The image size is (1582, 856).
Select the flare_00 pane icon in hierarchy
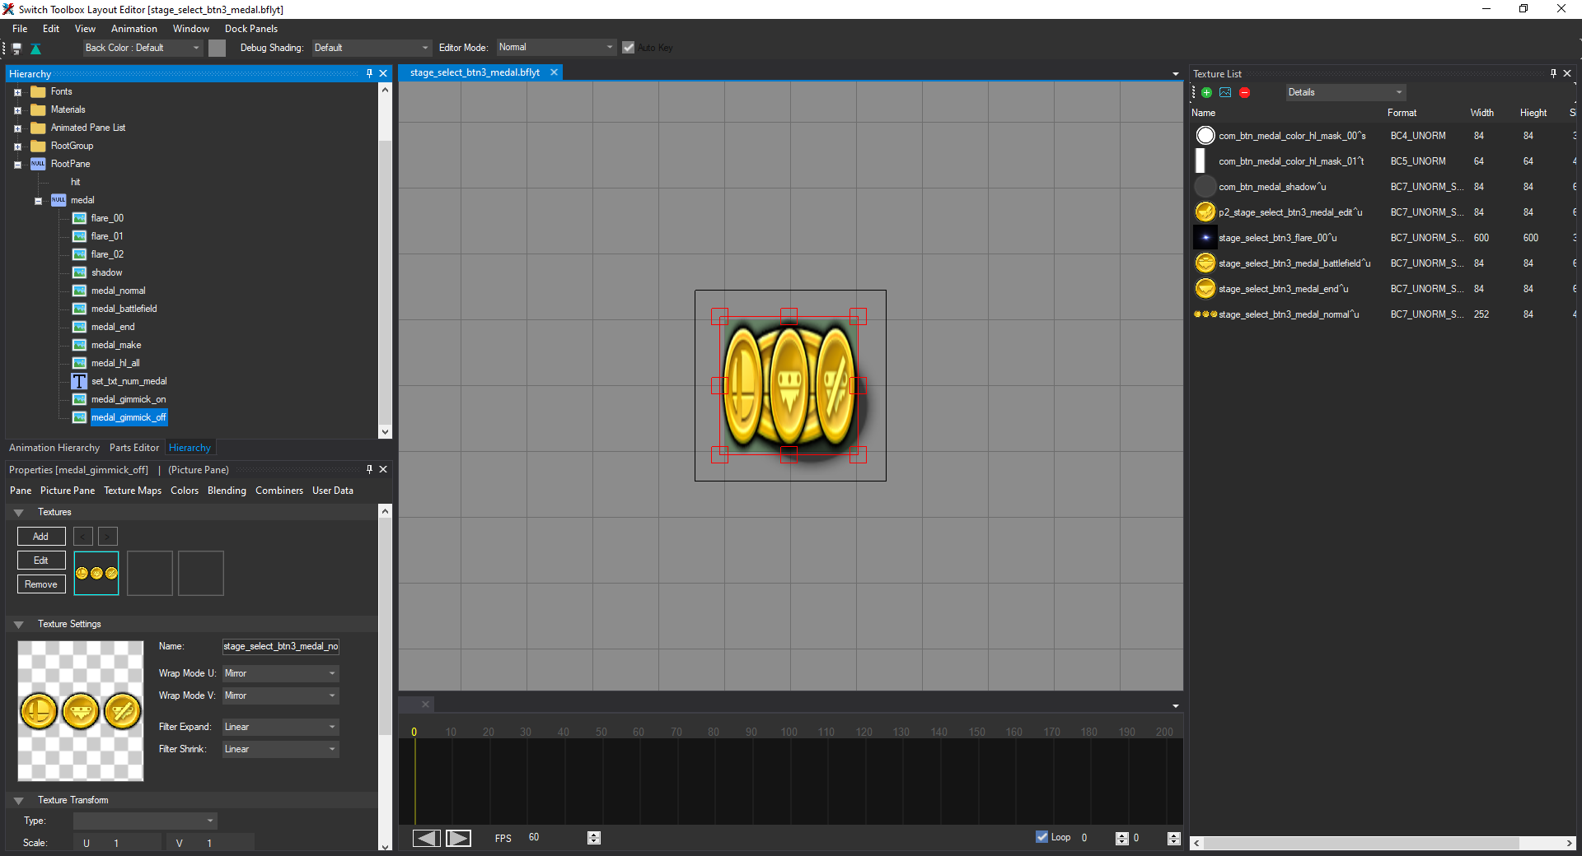pos(79,218)
